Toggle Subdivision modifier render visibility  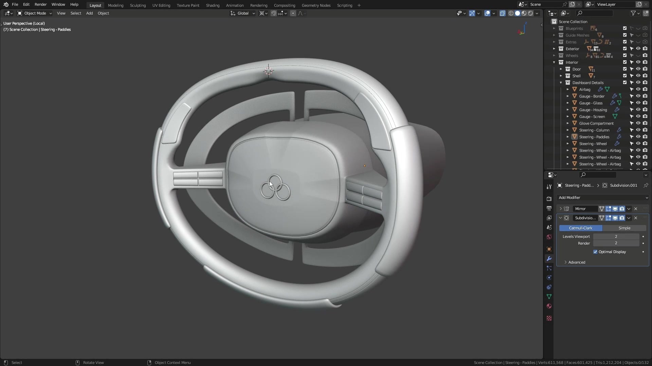tap(622, 218)
